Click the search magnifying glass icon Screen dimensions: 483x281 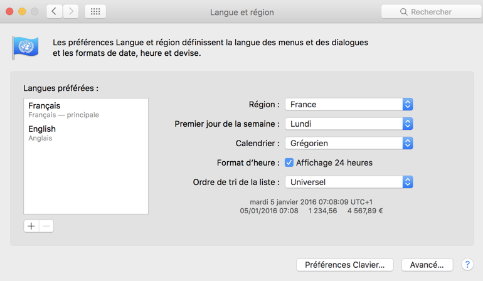(x=404, y=12)
